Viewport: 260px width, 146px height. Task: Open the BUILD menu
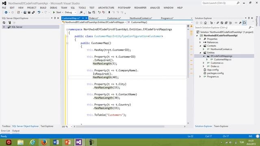click(x=43, y=8)
